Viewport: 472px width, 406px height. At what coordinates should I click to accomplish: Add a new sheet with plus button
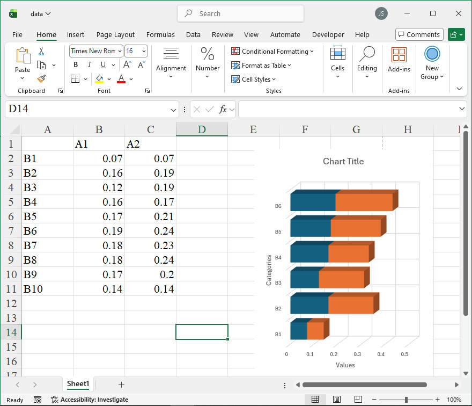pos(121,385)
